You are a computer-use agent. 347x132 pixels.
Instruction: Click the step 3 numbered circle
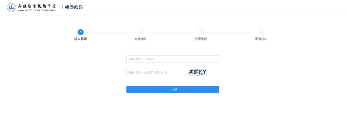pos(201,32)
